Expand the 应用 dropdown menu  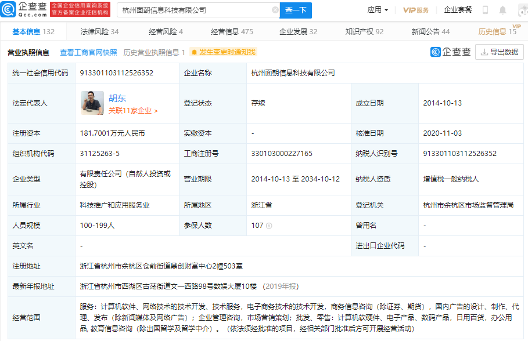coord(378,10)
